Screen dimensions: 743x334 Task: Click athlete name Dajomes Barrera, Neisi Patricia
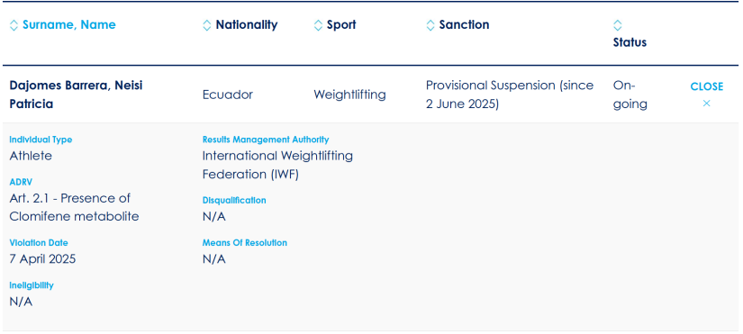click(77, 95)
